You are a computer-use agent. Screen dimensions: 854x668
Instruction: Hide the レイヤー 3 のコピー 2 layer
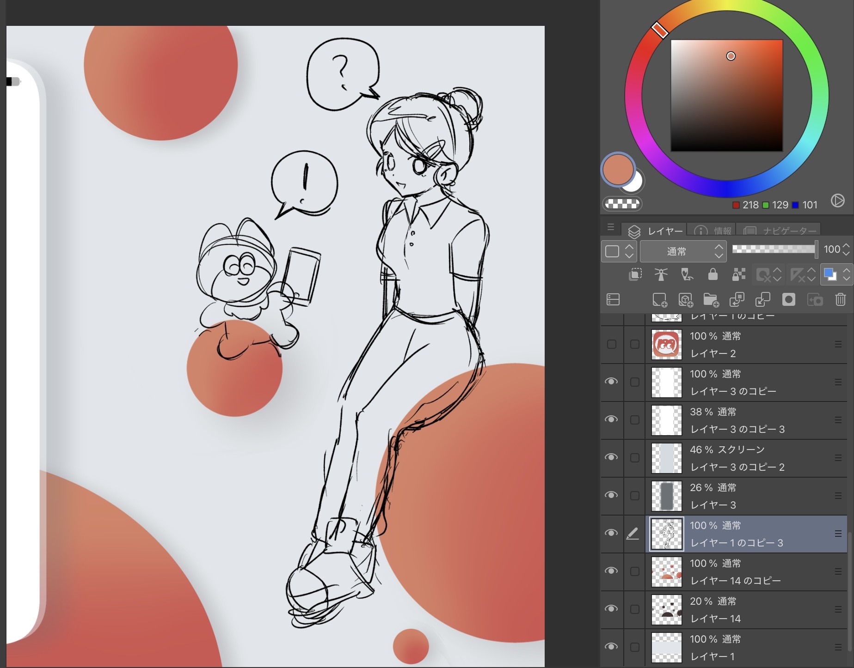(611, 457)
